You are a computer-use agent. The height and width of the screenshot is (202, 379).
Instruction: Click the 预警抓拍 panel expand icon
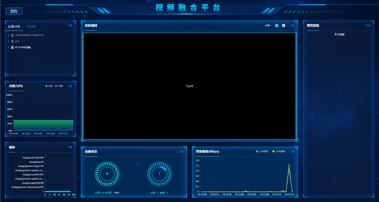(x=368, y=26)
